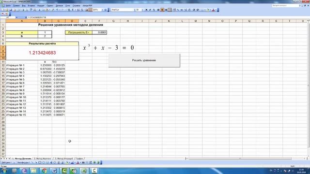Open the Name Box dropdown arrow

point(16,17)
